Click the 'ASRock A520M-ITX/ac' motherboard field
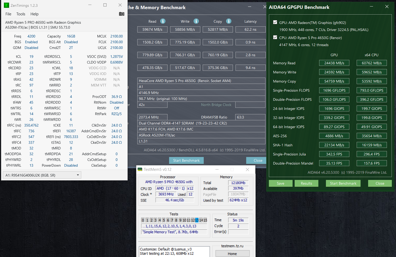396x257 pixels. click(201, 135)
